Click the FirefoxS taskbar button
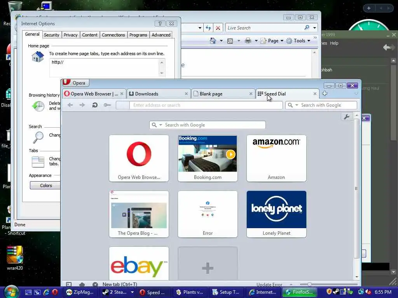The height and width of the screenshot is (298, 398). [300, 292]
